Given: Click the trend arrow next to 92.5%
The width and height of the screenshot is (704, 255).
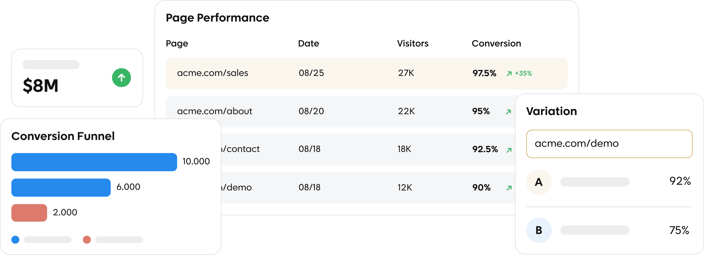Looking at the screenshot, I should click(x=509, y=150).
